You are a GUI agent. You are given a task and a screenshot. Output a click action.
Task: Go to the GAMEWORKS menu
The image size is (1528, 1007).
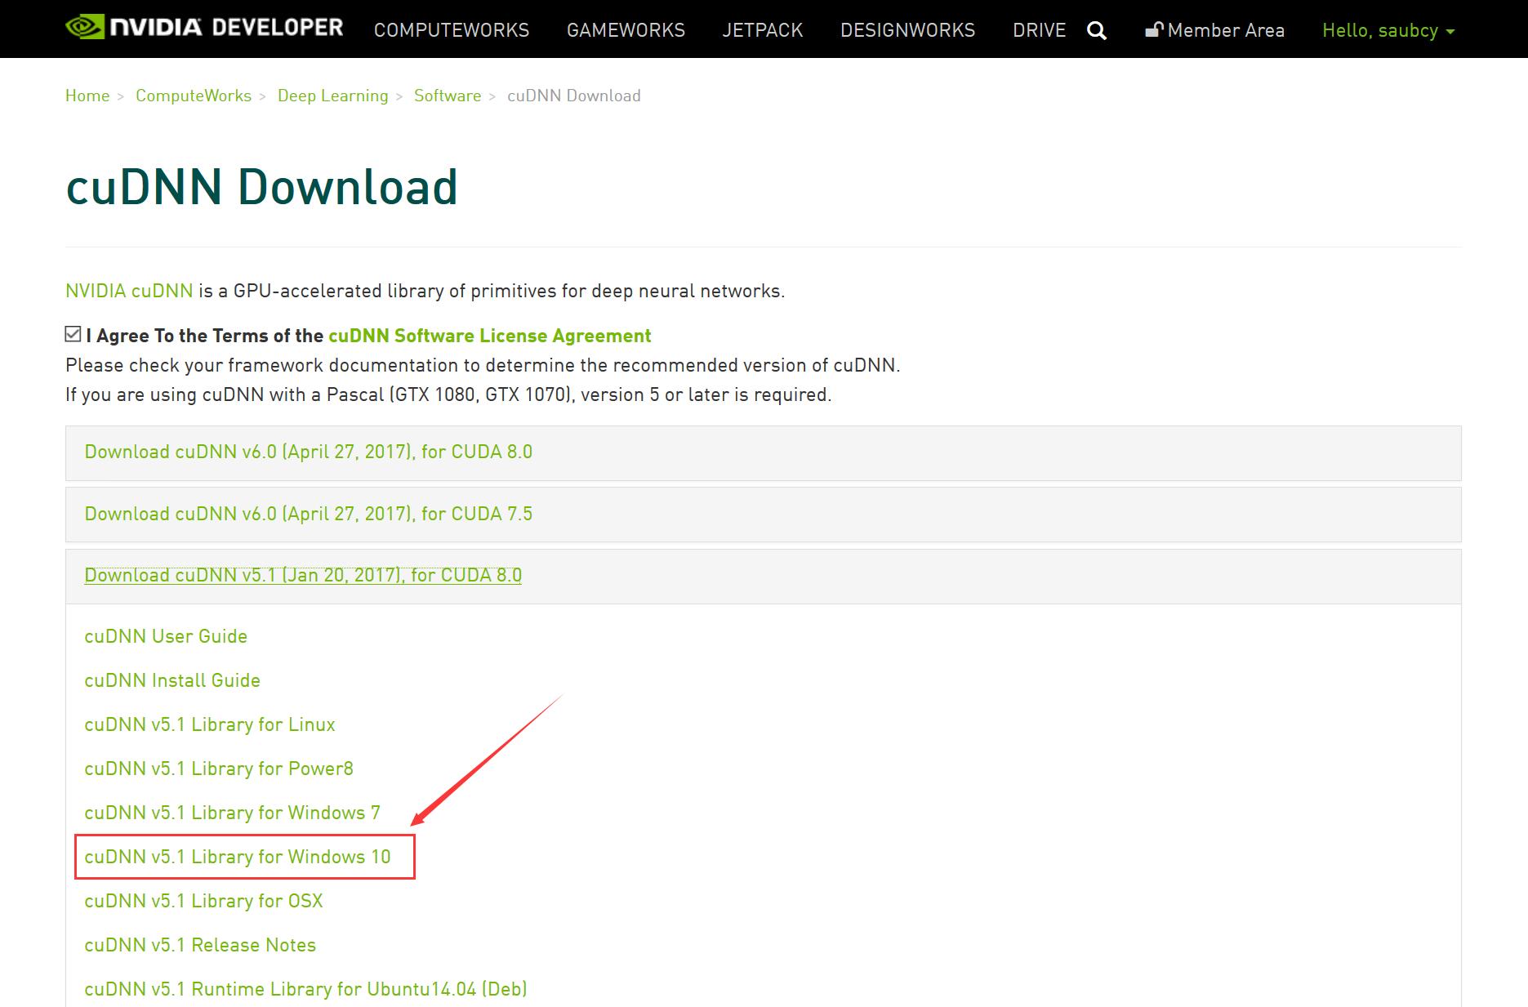[x=626, y=31]
